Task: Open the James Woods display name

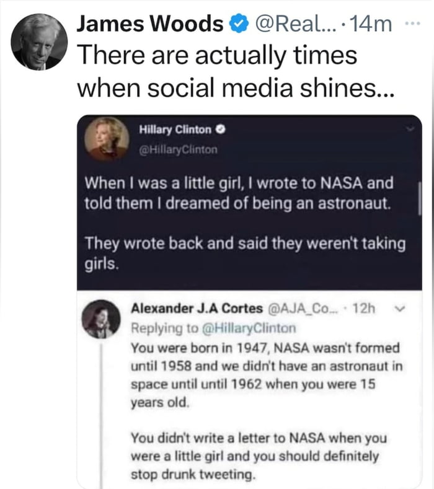Action: (149, 24)
